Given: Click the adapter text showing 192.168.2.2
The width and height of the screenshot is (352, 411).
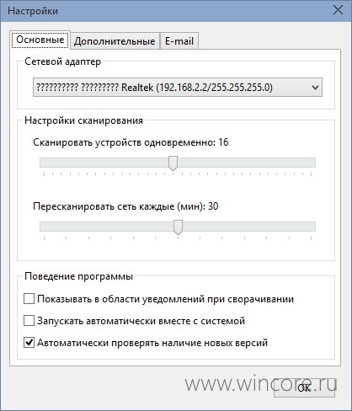Looking at the screenshot, I should pyautogui.click(x=154, y=88).
